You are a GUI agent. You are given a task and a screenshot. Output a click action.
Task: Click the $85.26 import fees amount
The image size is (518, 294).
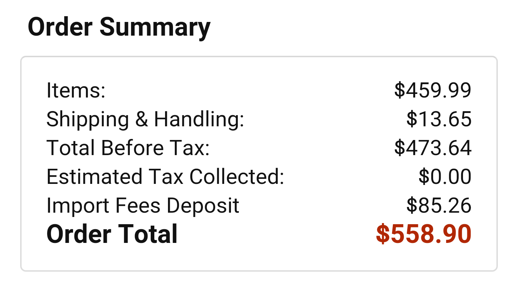click(x=439, y=205)
